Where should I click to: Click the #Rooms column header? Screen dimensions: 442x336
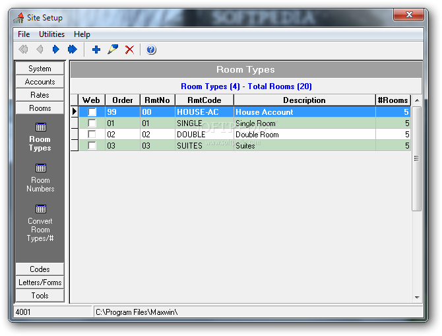click(393, 100)
